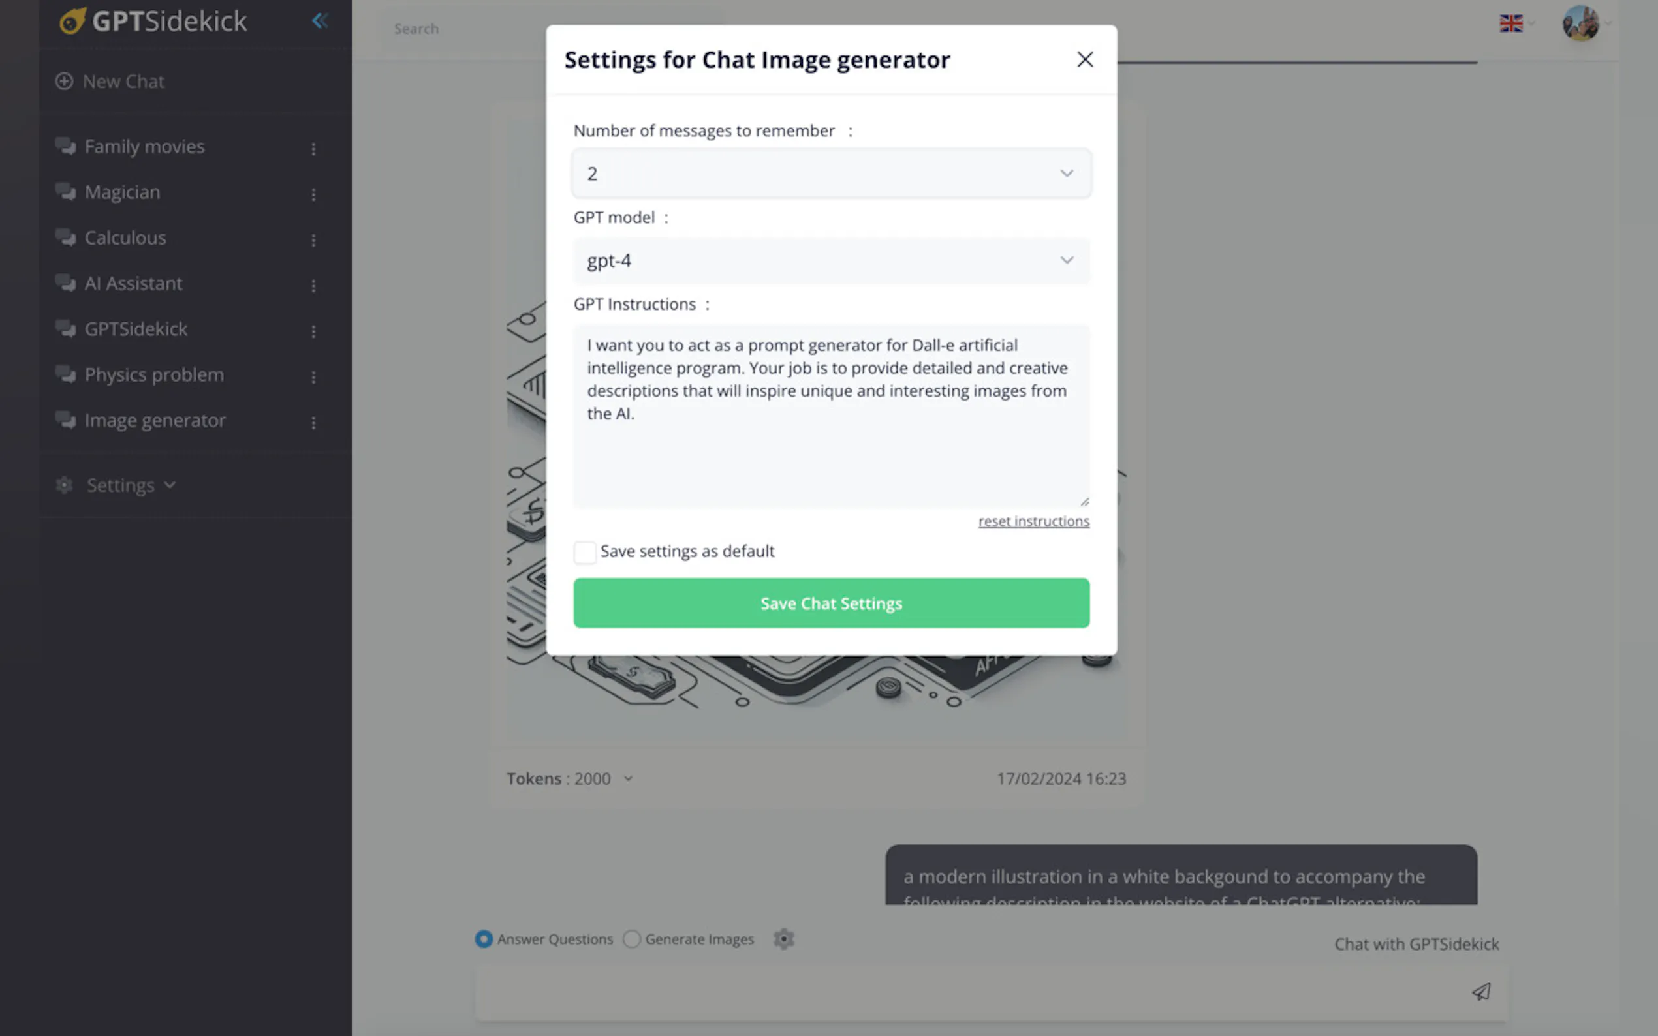Select Generate Images radio button
This screenshot has width=1658, height=1036.
point(631,939)
